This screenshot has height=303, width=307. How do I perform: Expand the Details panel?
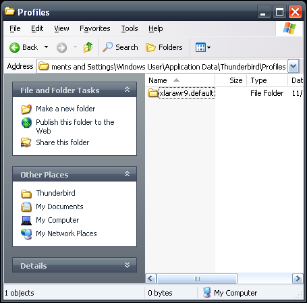pyautogui.click(x=127, y=265)
